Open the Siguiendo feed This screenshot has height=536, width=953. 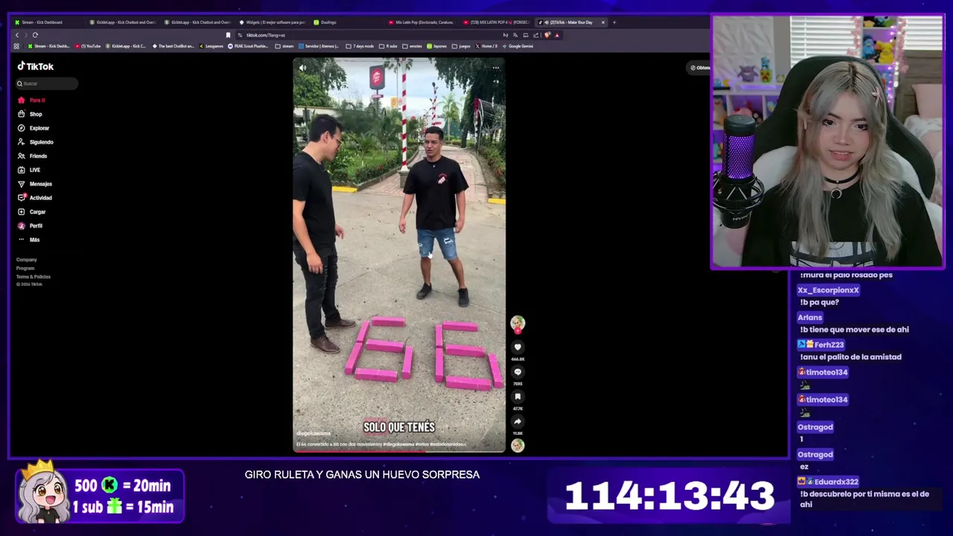42,142
